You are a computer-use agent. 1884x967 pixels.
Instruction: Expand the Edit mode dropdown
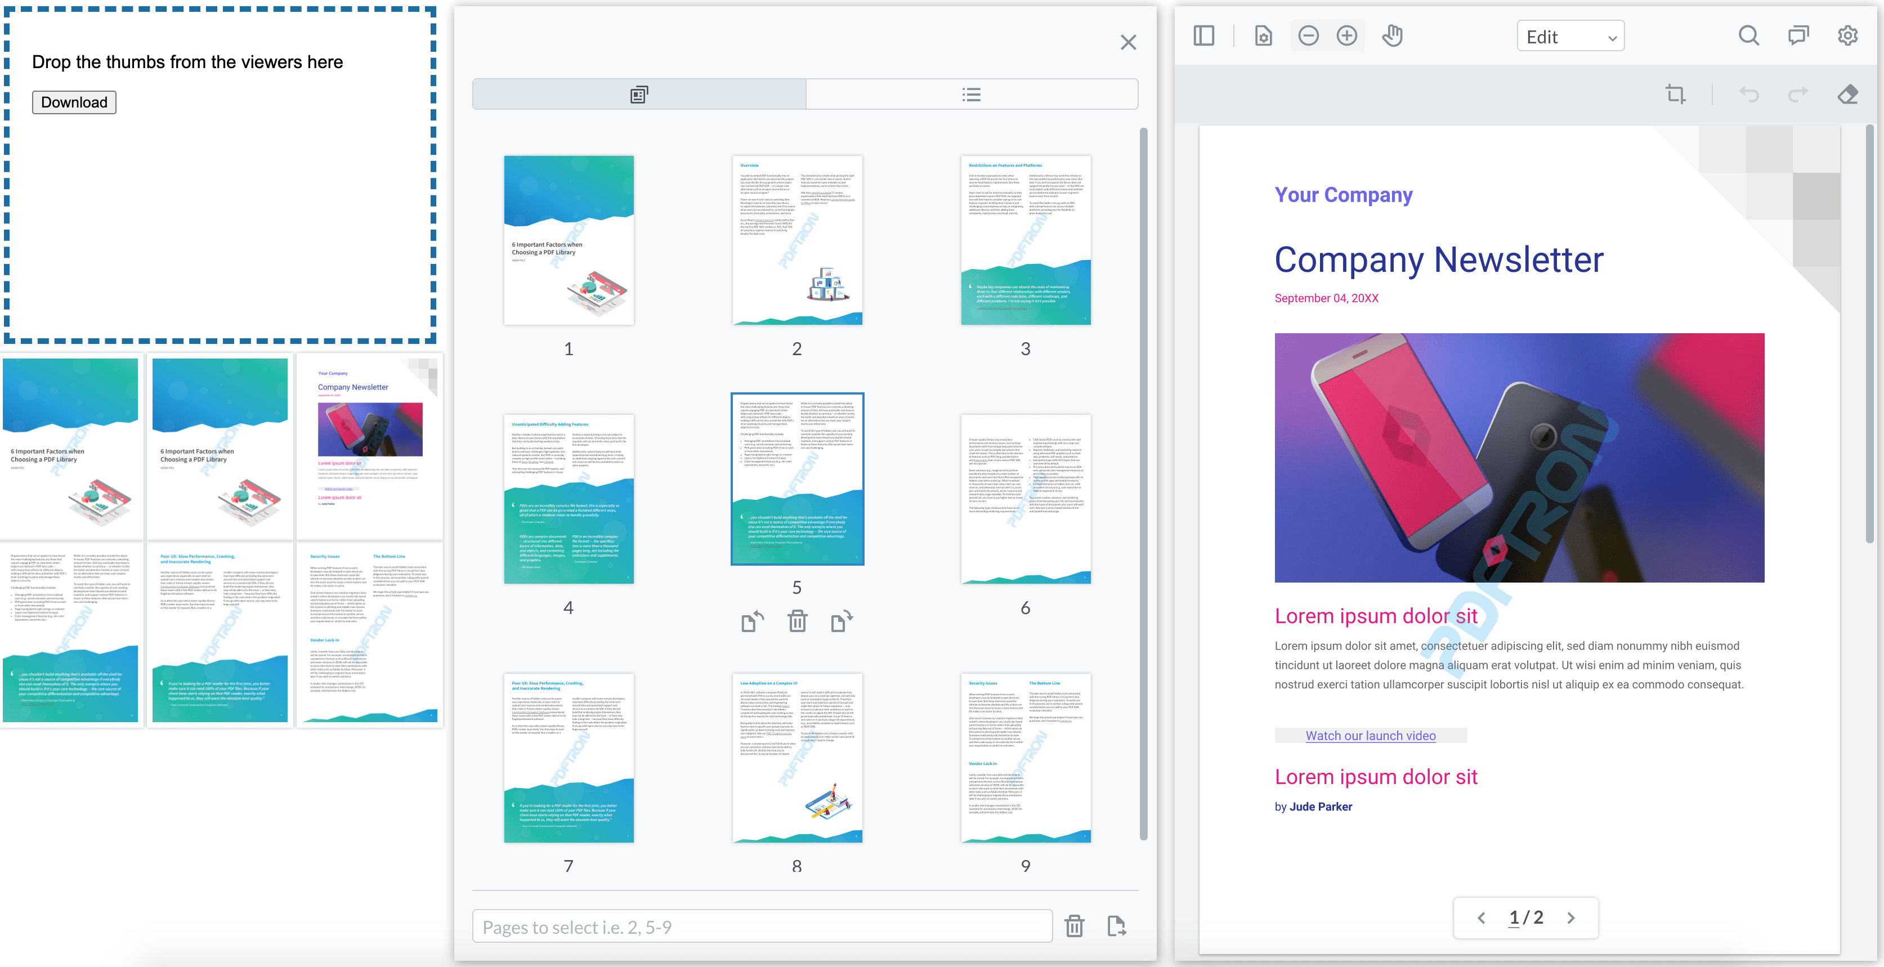click(1570, 37)
